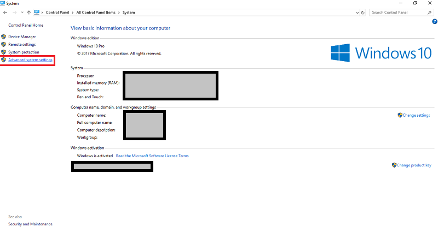Click the Forward arrow in navigation bar
Image resolution: width=438 pixels, height=227 pixels.
[15, 13]
